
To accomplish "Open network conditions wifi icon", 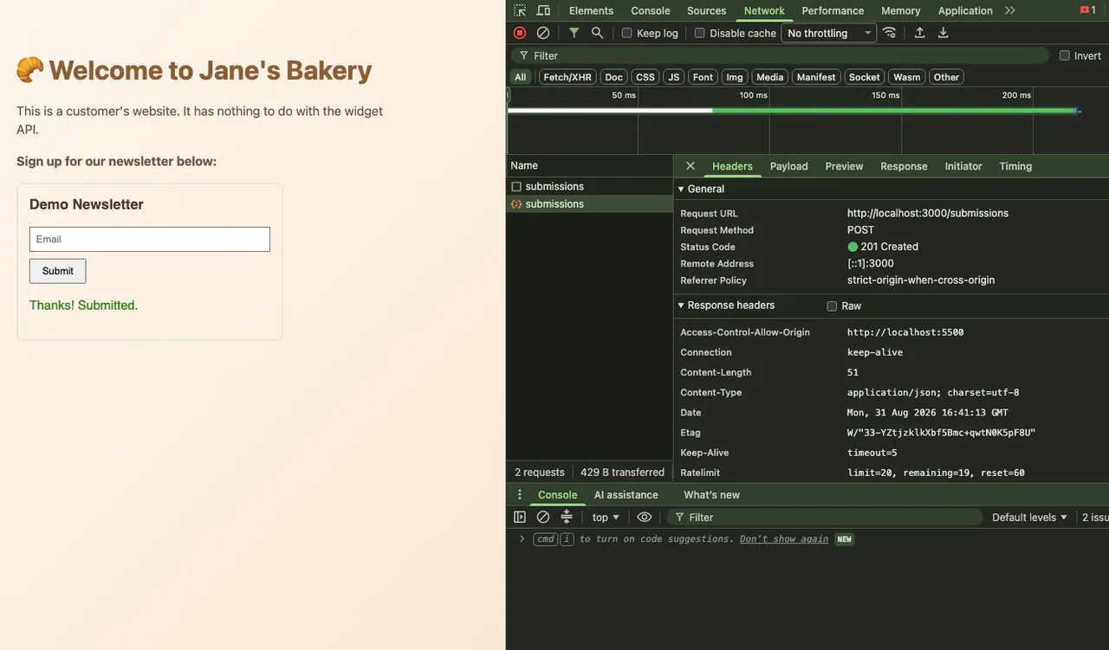I will click(890, 33).
